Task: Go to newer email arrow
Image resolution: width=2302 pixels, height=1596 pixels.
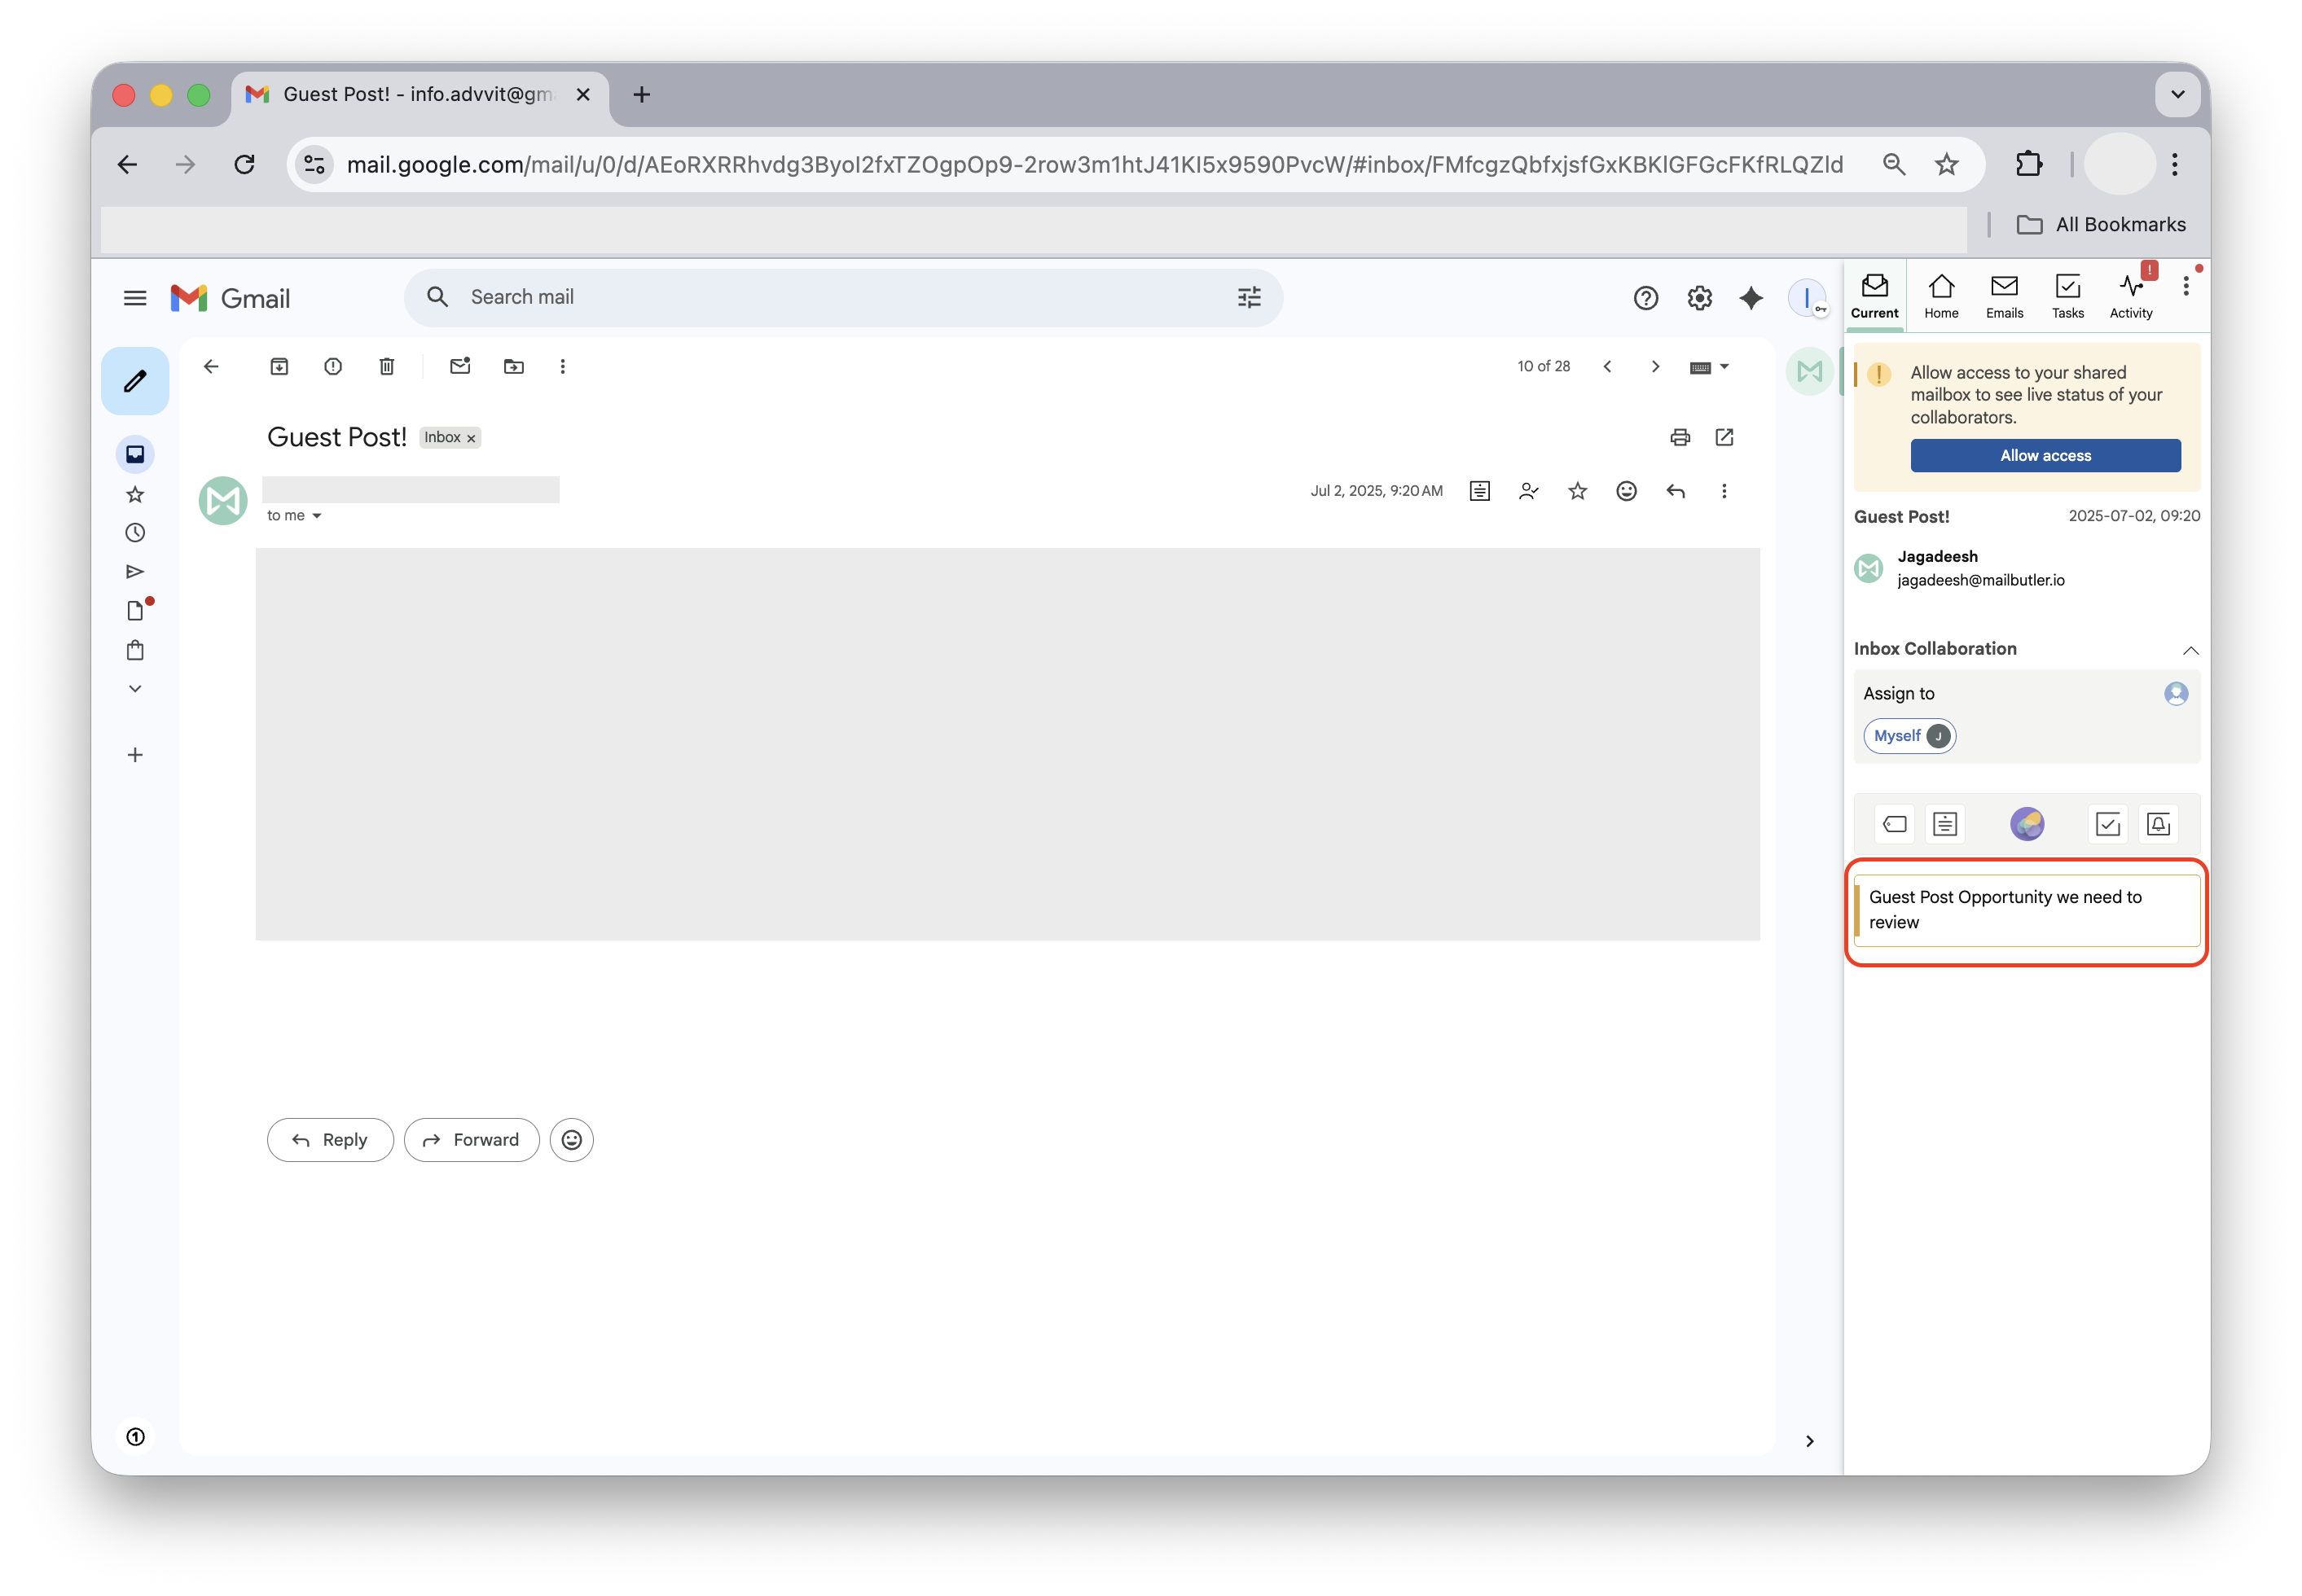Action: coord(1606,367)
